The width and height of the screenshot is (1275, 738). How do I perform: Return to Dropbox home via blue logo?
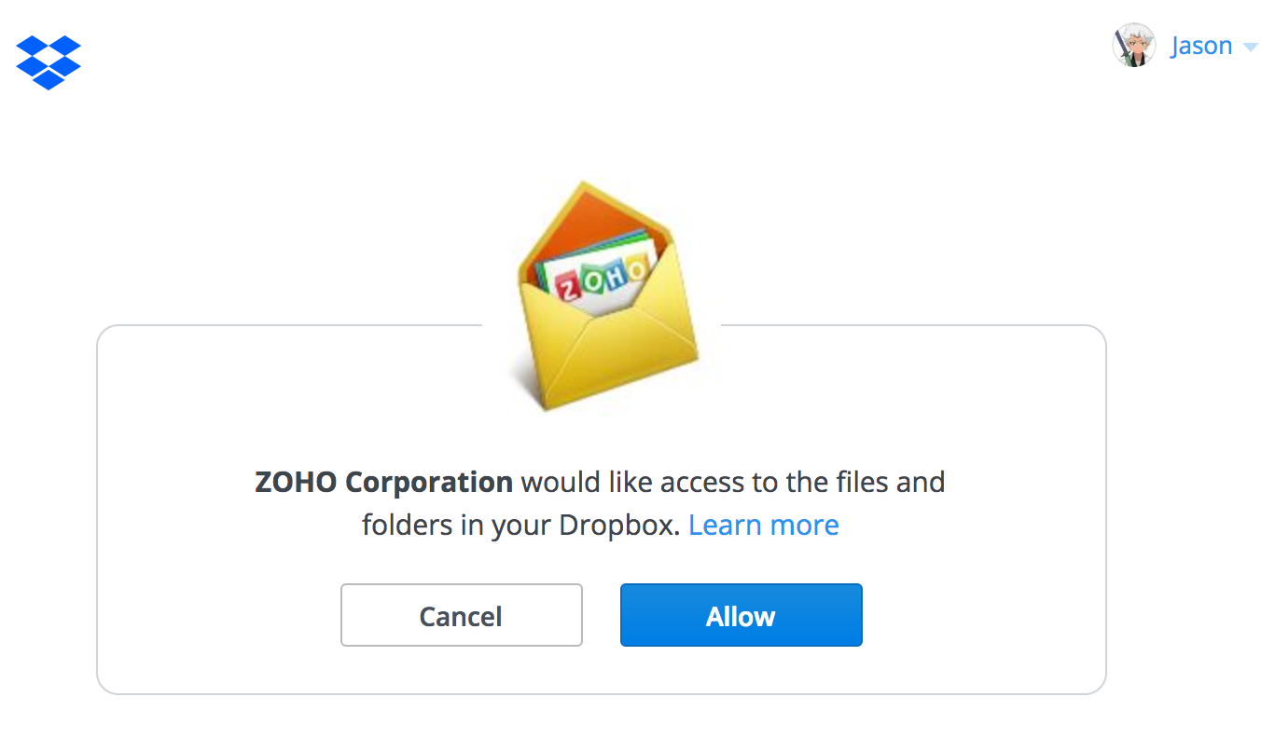pos(49,61)
